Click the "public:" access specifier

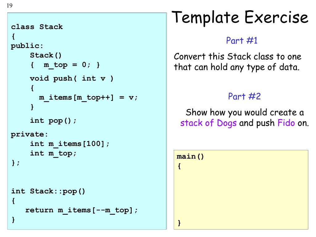(x=27, y=46)
